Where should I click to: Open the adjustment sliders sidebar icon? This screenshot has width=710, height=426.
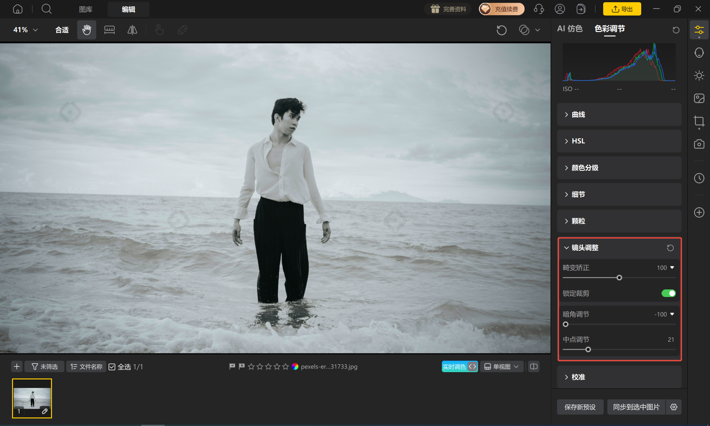click(x=699, y=30)
